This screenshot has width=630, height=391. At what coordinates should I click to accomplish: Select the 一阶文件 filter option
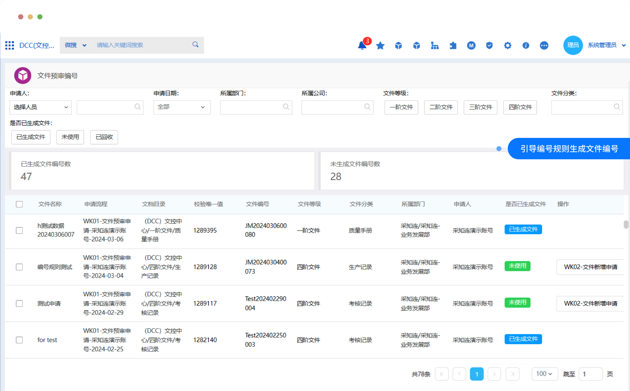click(401, 107)
